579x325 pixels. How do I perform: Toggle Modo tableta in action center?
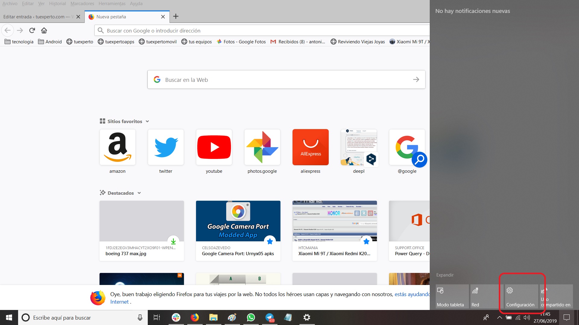point(451,296)
